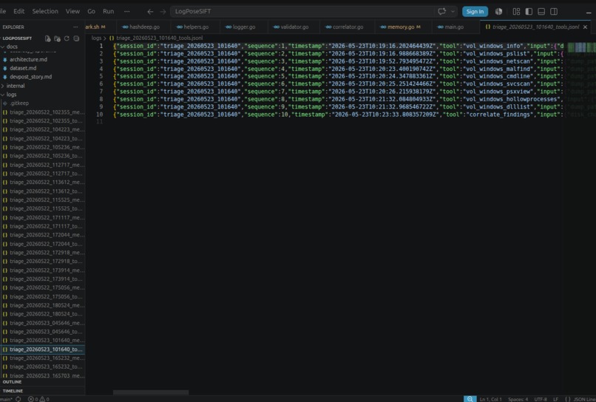Switch to the memory.go tab
Viewport: 596px width, 402px height.
[403, 27]
